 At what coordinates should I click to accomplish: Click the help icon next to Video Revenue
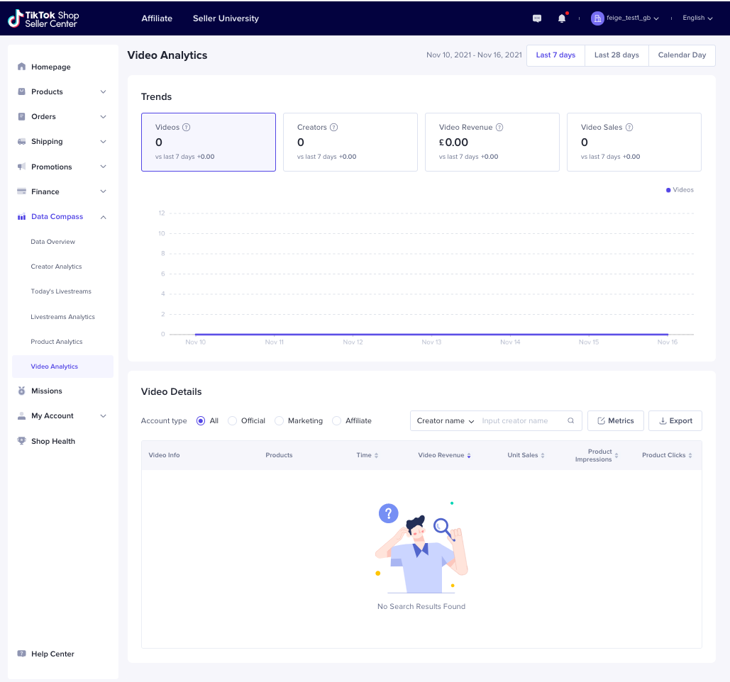pyautogui.click(x=499, y=128)
